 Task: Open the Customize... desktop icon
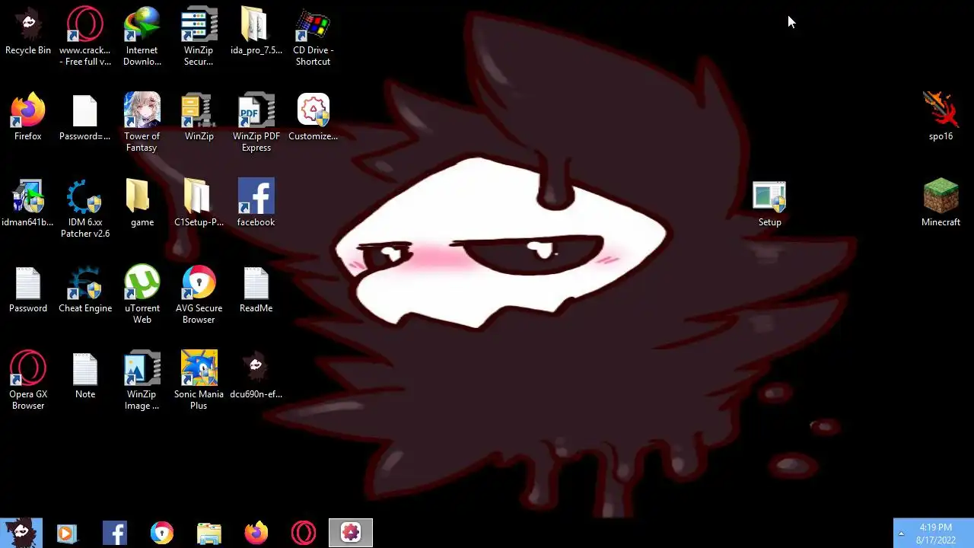[x=313, y=117]
